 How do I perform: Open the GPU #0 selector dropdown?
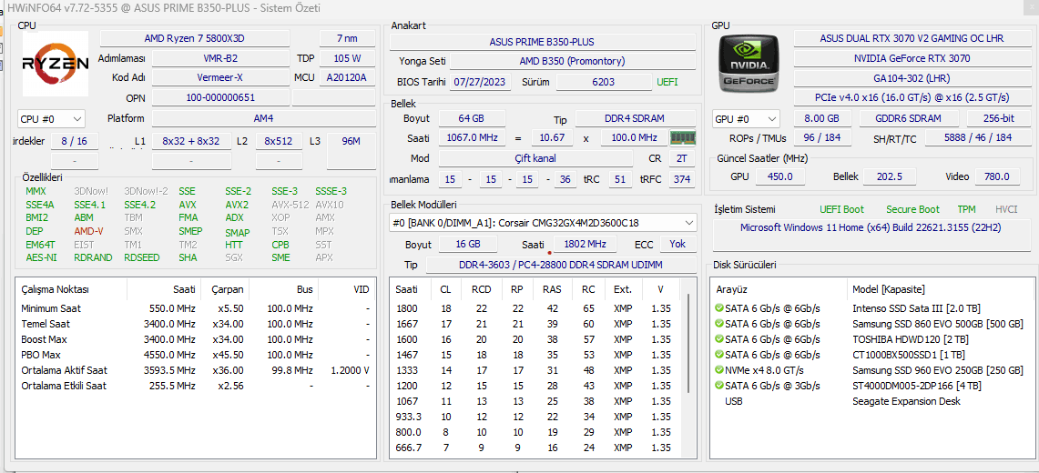[x=746, y=119]
